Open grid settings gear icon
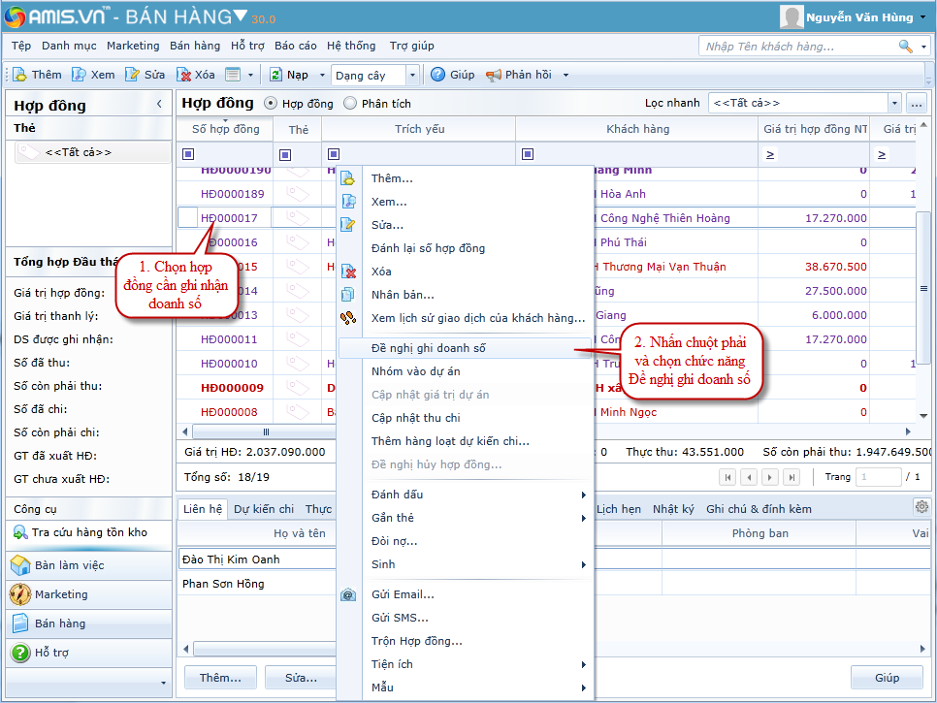 coord(921,506)
